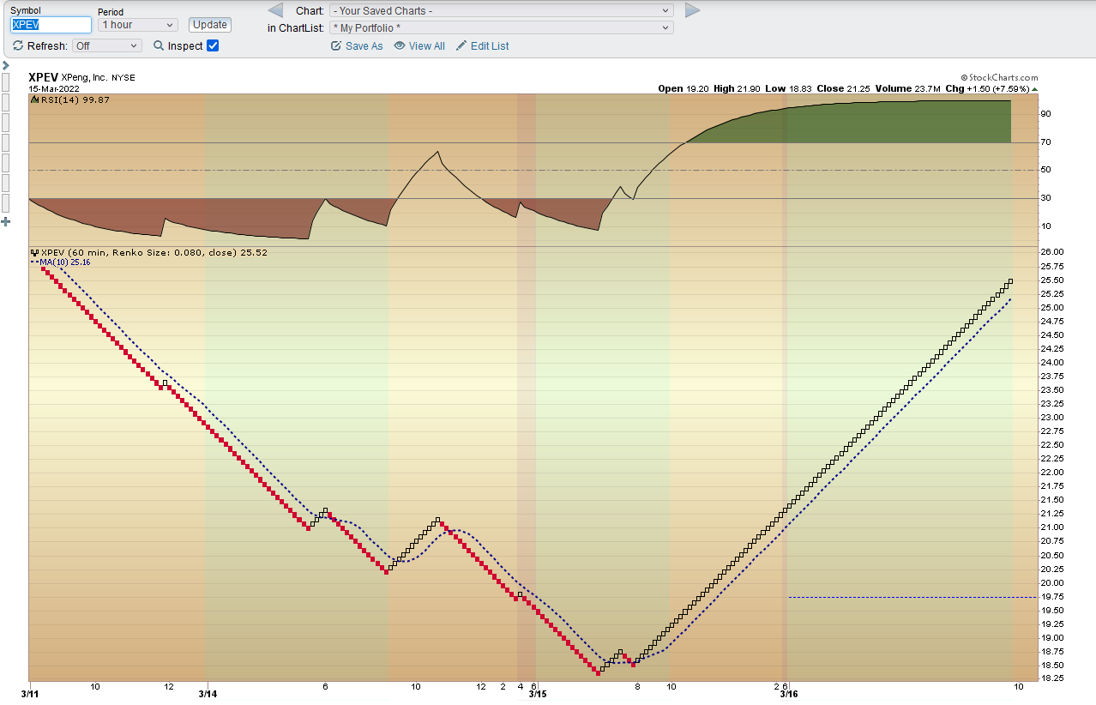Go to next saved chart arrow

693,10
